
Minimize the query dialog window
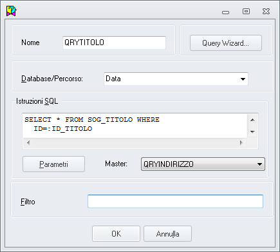[x=225, y=12]
